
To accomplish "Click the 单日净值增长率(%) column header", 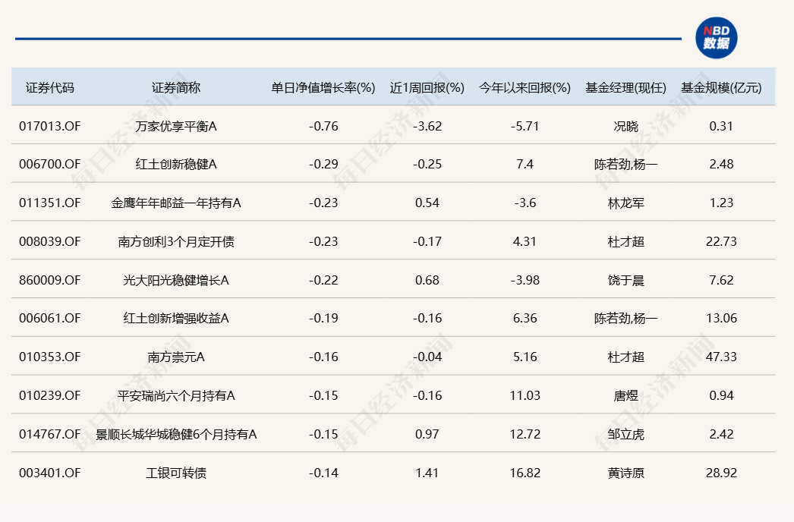I will tap(323, 87).
